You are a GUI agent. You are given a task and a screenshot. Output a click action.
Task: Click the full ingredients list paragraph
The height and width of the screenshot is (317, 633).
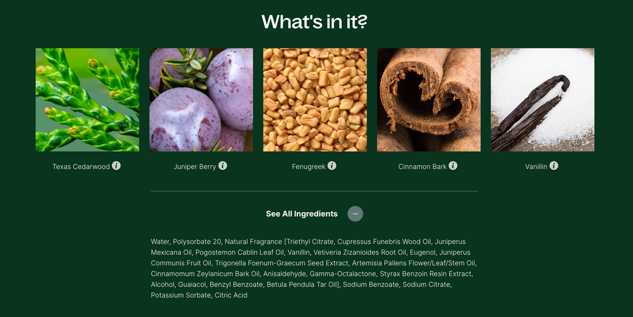point(314,268)
